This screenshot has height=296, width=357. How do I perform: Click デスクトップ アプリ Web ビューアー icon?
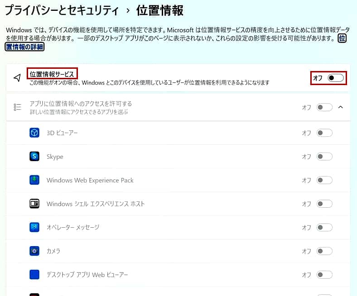(34, 275)
